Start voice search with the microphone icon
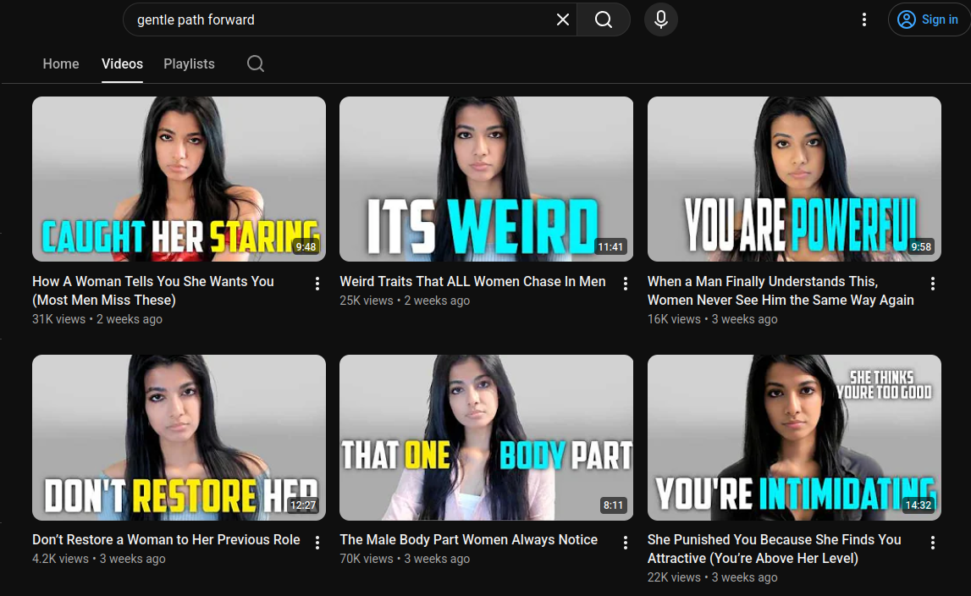 (661, 19)
